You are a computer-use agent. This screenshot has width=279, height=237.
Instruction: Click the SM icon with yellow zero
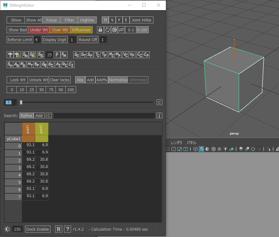32,55
